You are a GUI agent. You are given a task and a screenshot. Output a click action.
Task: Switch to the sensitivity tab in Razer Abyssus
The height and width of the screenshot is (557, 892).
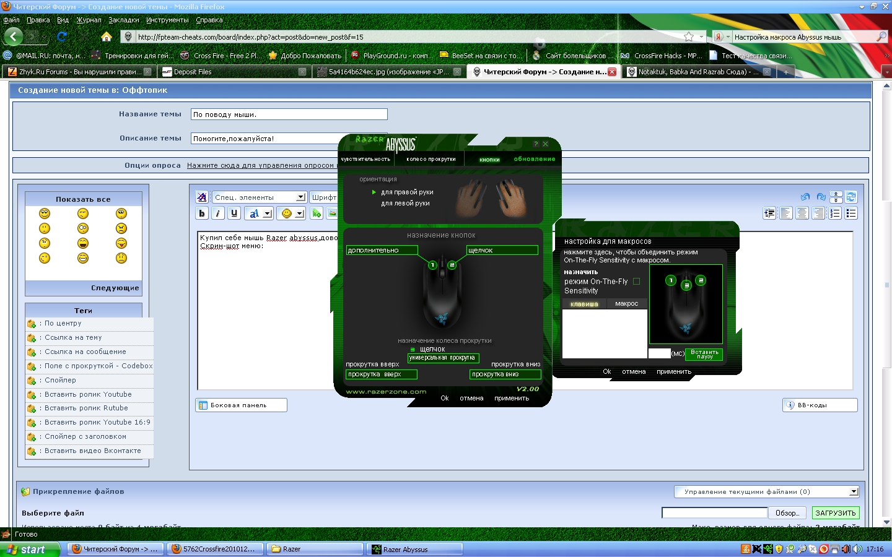365,159
